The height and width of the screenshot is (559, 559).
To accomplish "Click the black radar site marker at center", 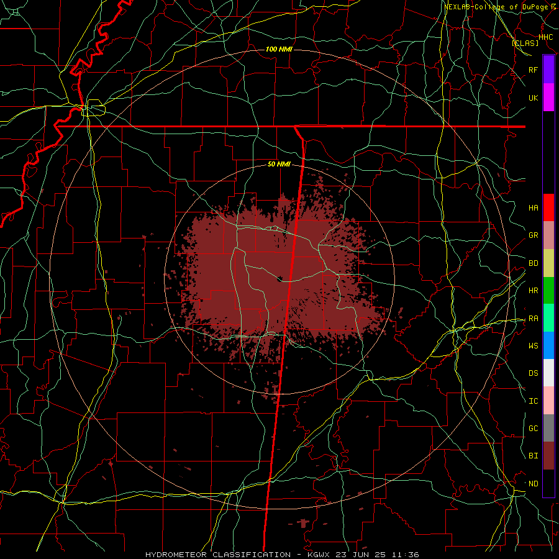I will pyautogui.click(x=280, y=278).
